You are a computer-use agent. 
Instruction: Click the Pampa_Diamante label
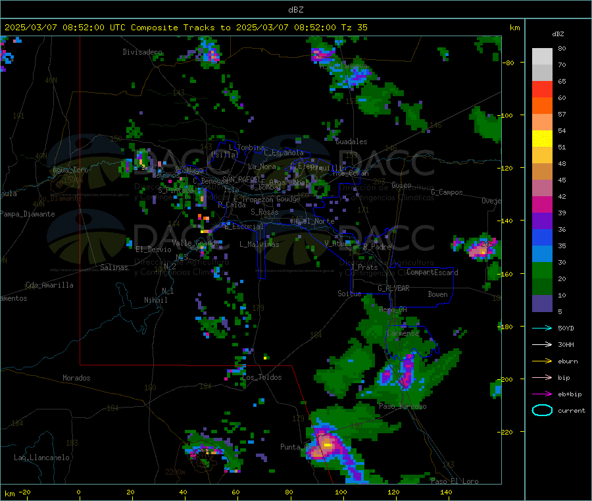[28, 214]
